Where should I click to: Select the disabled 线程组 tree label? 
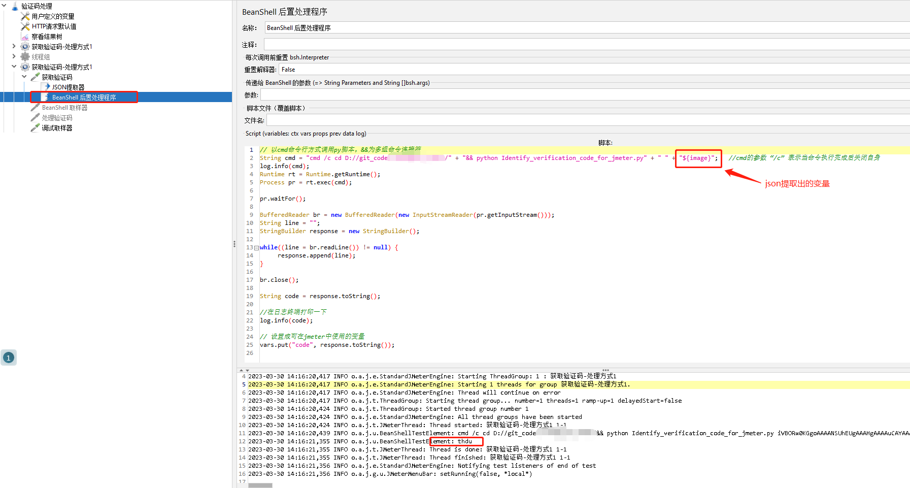(x=41, y=57)
